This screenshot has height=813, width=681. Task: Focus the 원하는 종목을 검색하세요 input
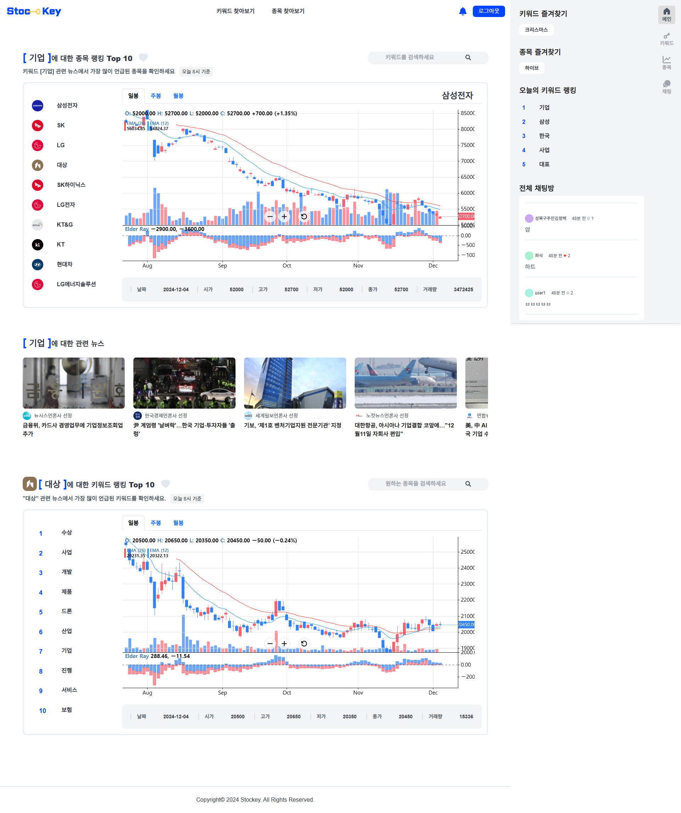tap(415, 483)
